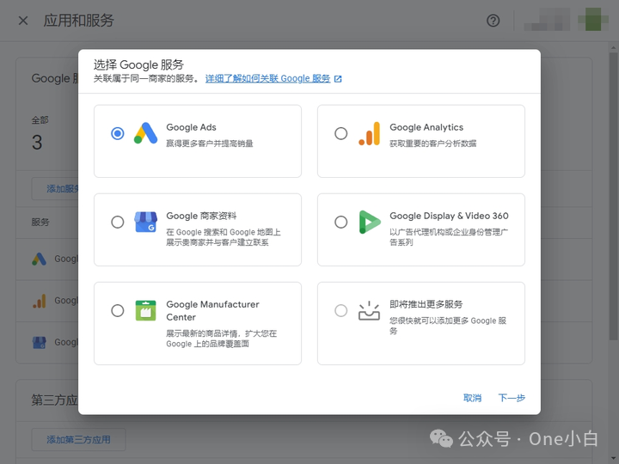
Task: Click the 即将推出更多服务 title text
Action: click(426, 304)
